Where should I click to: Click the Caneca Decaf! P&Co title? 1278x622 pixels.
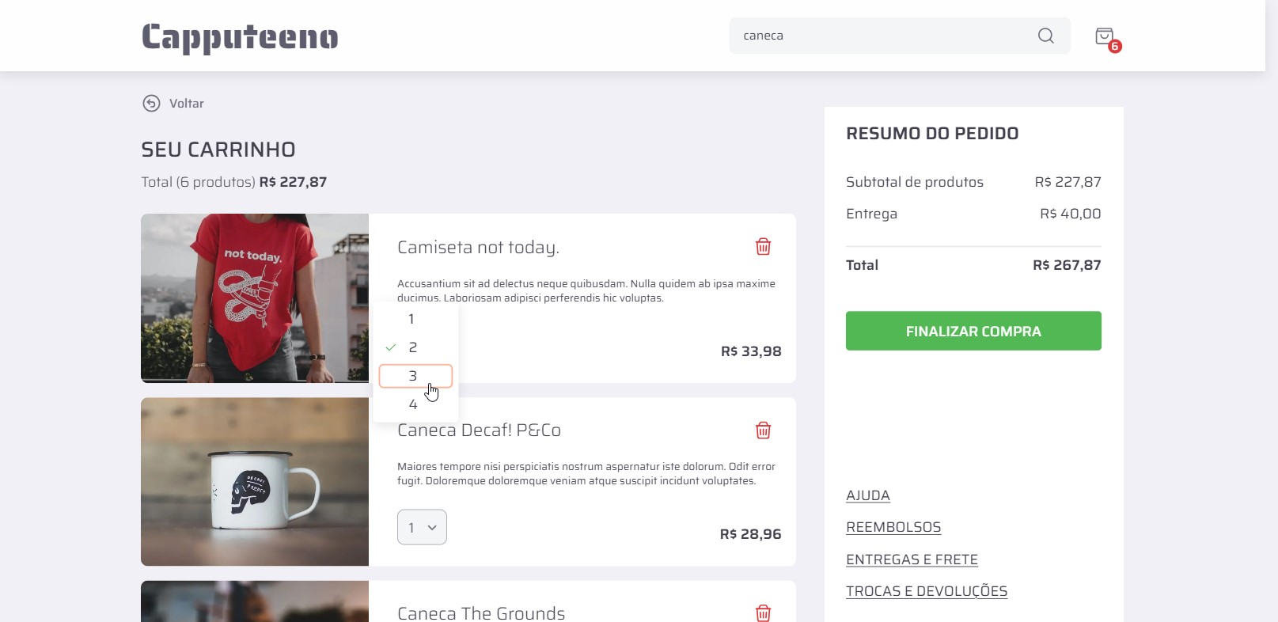click(479, 430)
